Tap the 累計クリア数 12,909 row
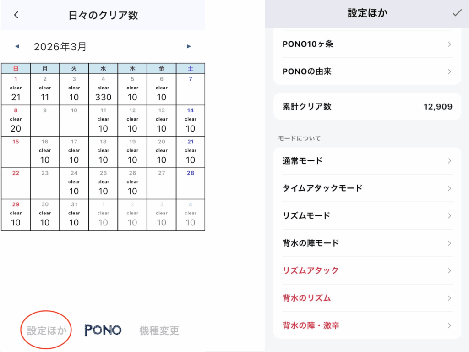The image size is (469, 352). click(x=367, y=106)
